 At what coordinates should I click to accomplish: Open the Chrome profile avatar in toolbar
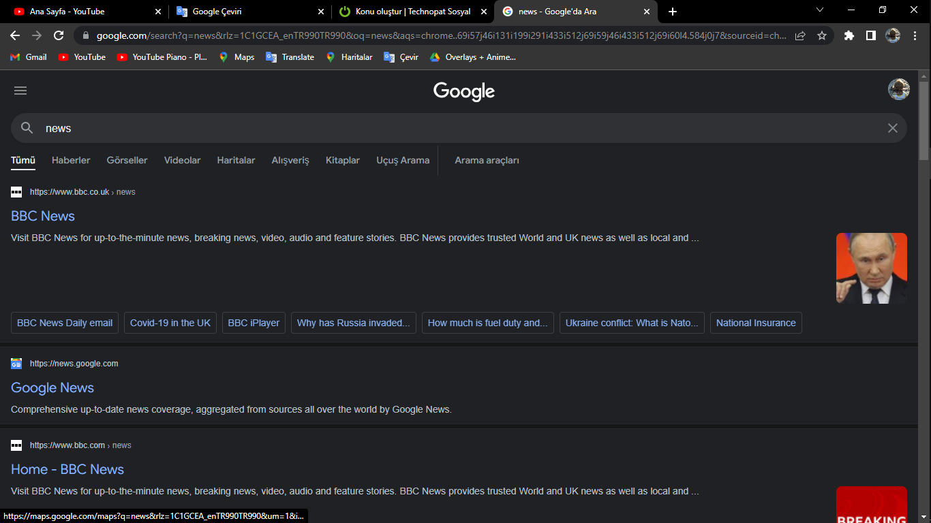click(x=893, y=35)
